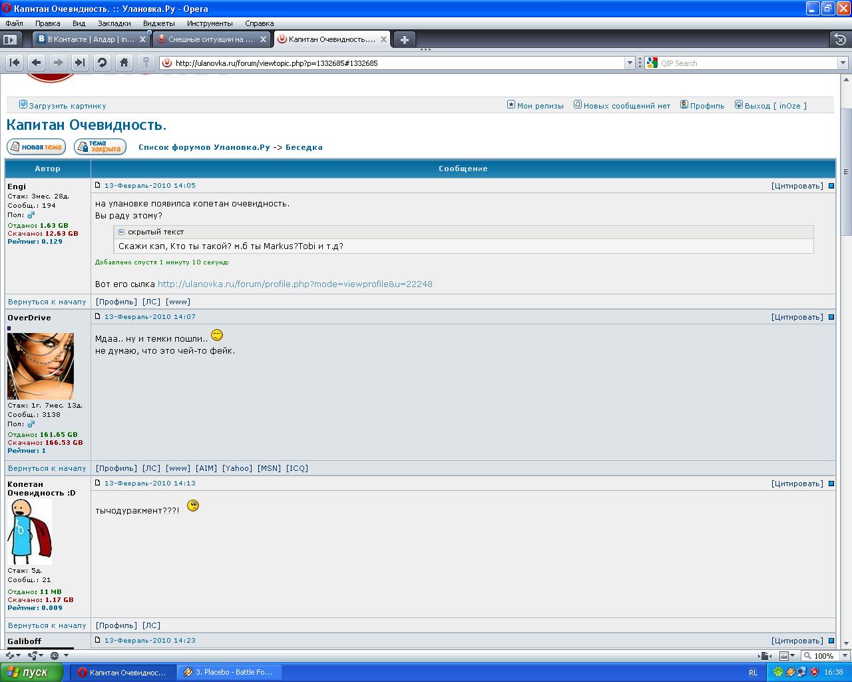Go back one page
Image resolution: width=852 pixels, height=682 pixels.
pos(37,63)
